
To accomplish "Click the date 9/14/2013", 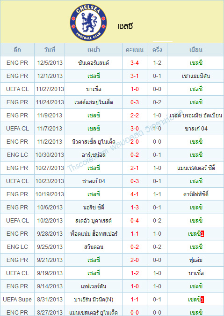I will pos(50,286).
